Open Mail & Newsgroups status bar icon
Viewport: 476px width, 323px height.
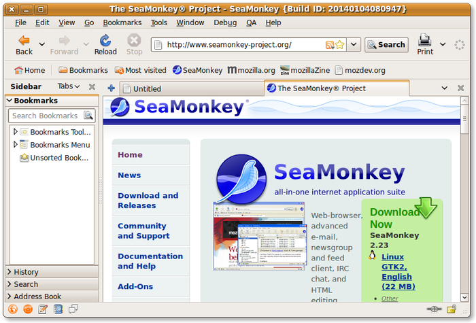coord(28,309)
